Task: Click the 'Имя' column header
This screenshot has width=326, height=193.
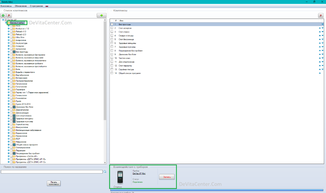Action: [121, 21]
